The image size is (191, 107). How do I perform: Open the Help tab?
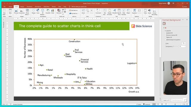click(x=65, y=7)
